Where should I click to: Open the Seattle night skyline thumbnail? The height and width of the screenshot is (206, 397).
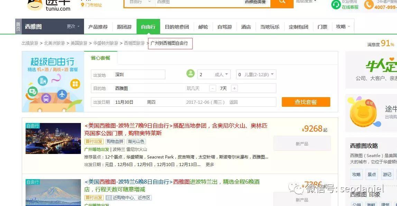point(53,138)
